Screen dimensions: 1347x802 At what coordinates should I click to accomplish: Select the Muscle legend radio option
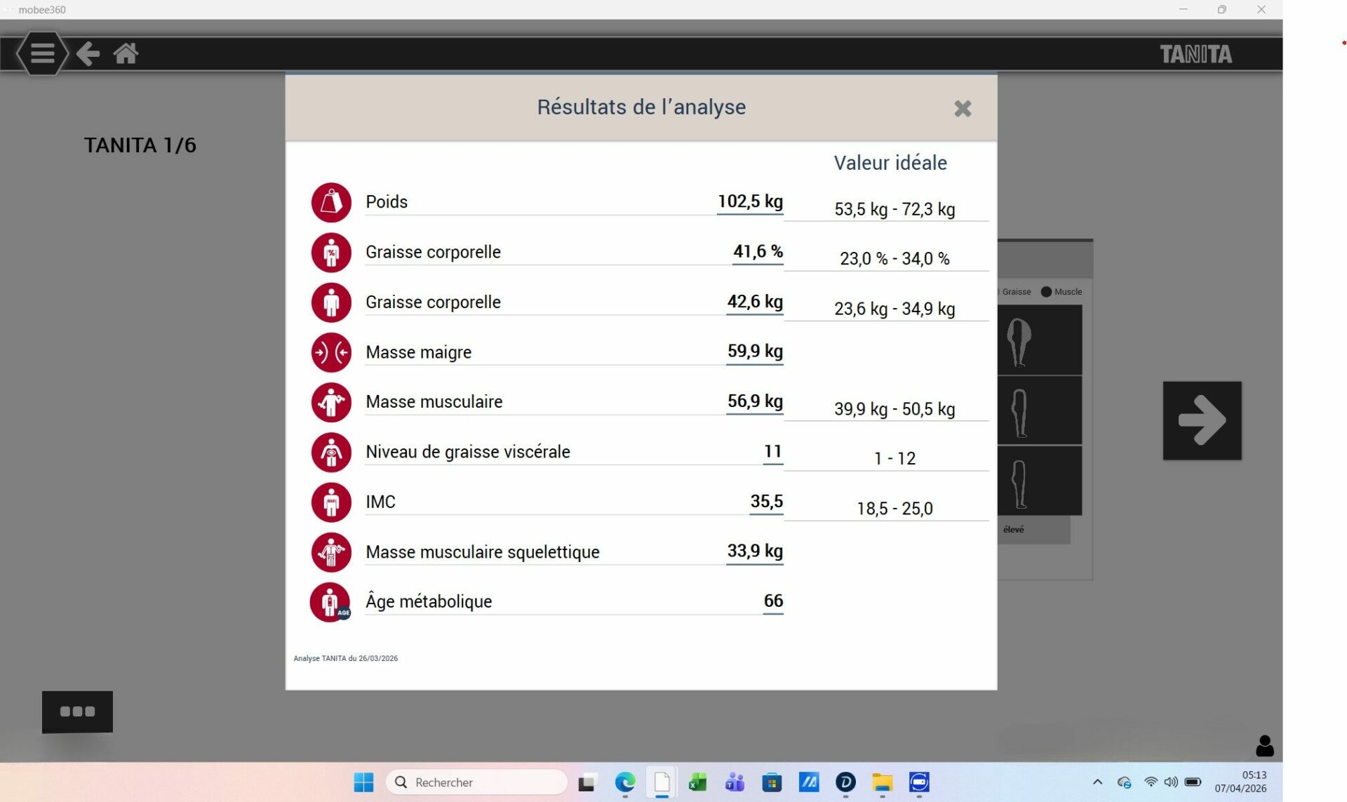point(1046,292)
